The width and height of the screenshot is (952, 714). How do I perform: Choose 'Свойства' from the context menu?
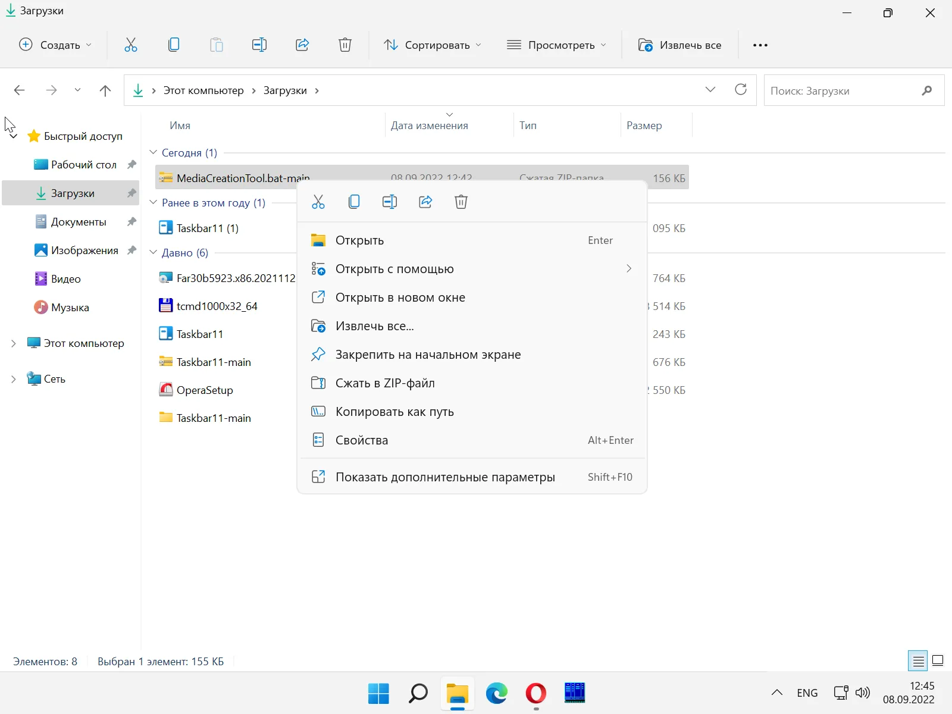(x=362, y=440)
